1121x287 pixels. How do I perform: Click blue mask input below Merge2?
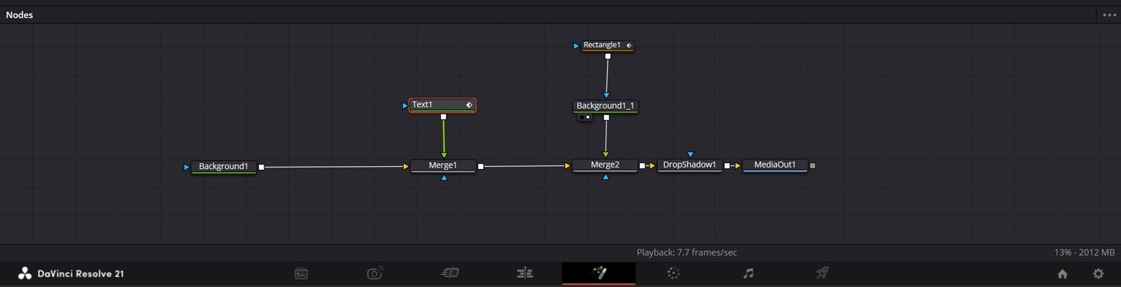(x=605, y=177)
